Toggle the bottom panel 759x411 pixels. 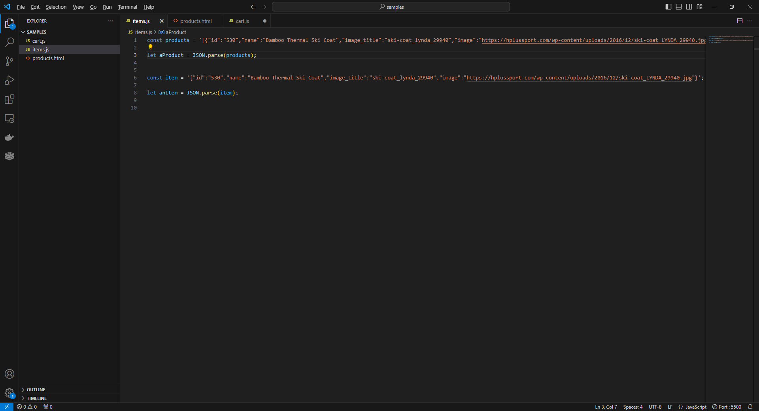pos(679,7)
